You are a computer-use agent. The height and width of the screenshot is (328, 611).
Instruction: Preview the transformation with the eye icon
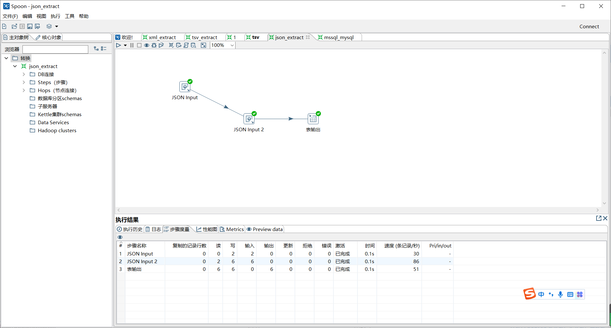pos(147,45)
